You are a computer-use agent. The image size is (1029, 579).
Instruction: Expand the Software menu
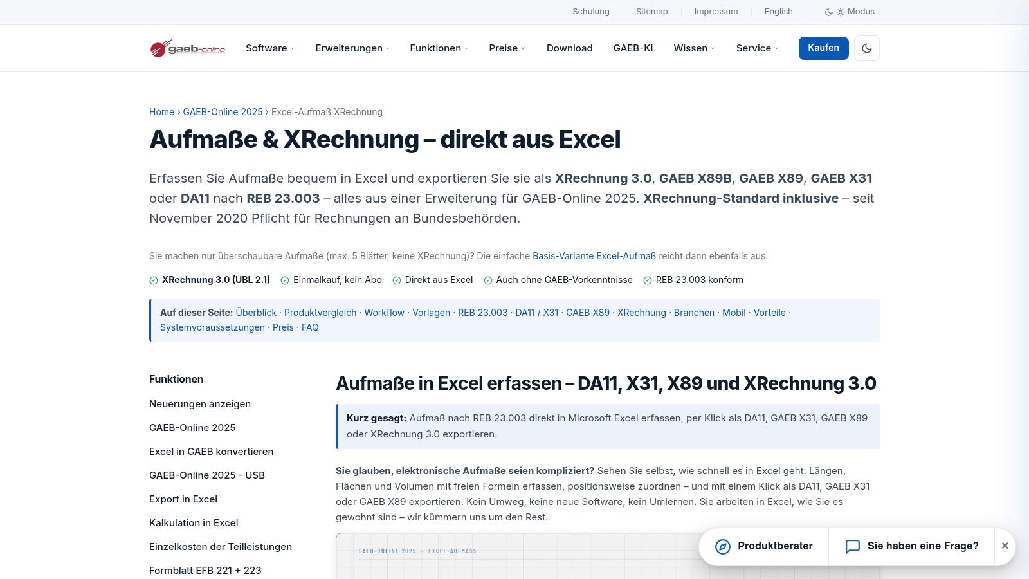pyautogui.click(x=270, y=48)
